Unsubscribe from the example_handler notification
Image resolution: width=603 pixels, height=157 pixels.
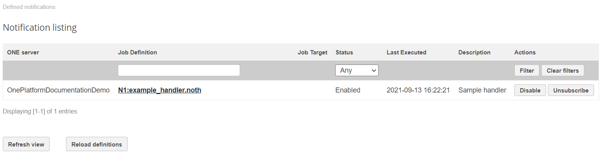click(571, 90)
